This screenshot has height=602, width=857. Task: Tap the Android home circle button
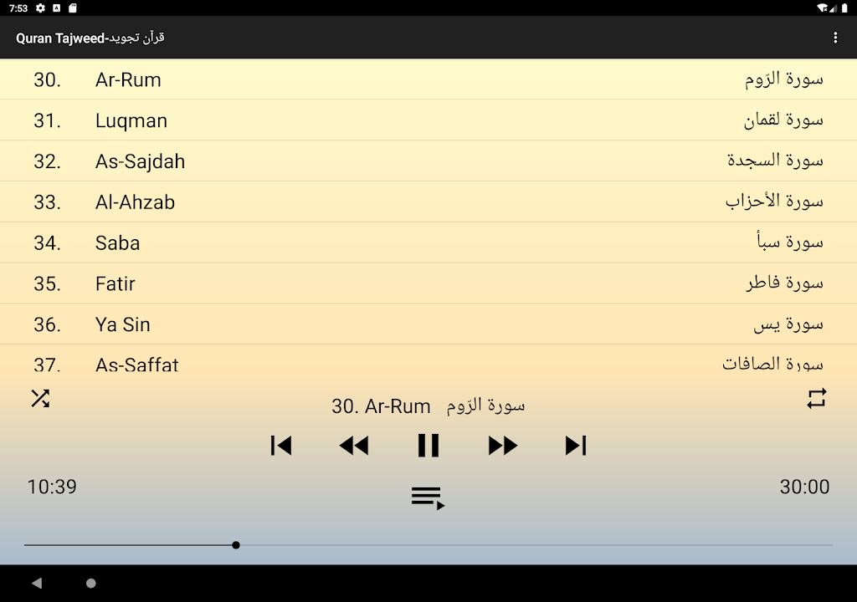(91, 583)
